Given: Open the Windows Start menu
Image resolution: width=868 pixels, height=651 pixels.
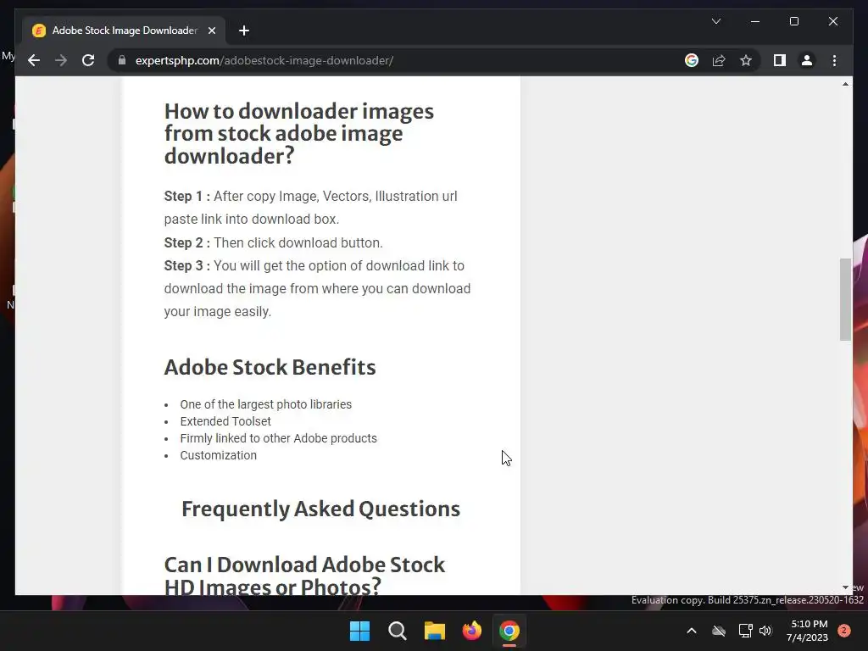Looking at the screenshot, I should [x=359, y=631].
